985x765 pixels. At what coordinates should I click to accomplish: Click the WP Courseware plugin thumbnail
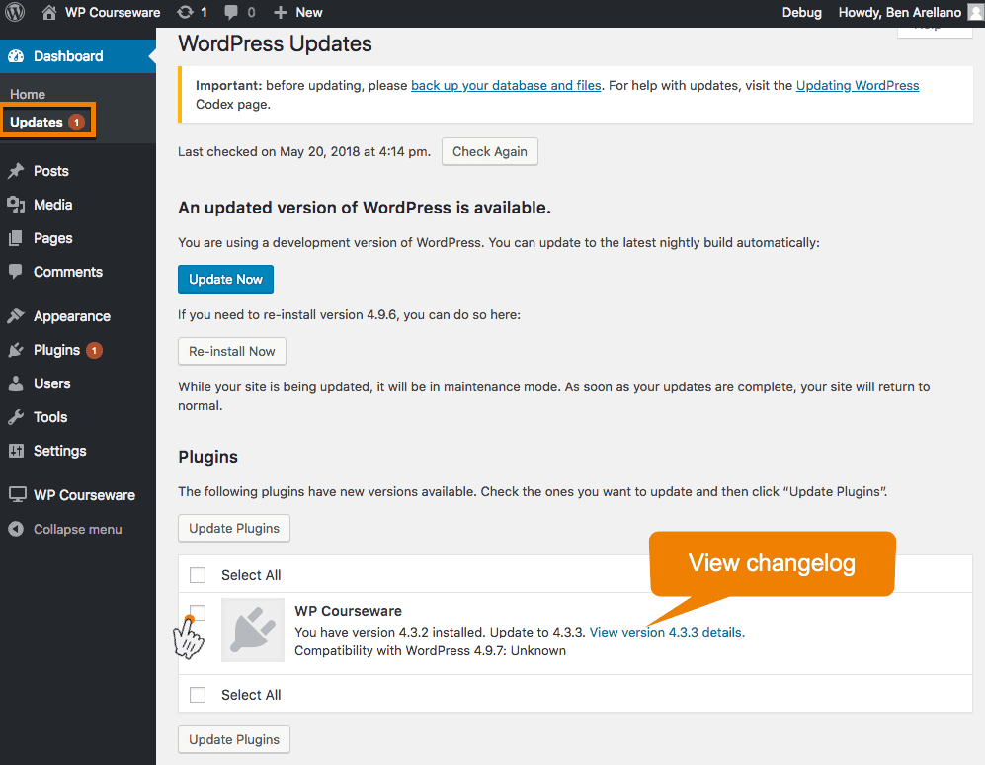point(253,630)
